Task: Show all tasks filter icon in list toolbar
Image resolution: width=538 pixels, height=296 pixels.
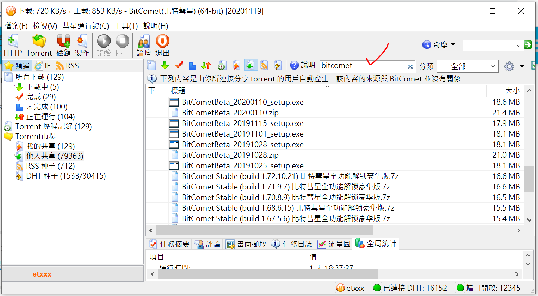Action: coord(151,65)
